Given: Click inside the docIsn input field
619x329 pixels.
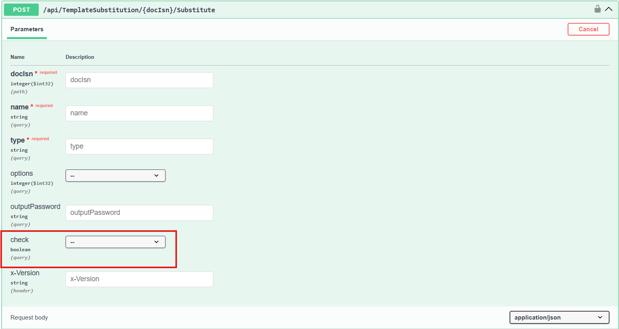Looking at the screenshot, I should coord(139,80).
